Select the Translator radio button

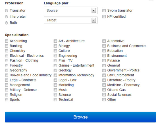pos(7,11)
